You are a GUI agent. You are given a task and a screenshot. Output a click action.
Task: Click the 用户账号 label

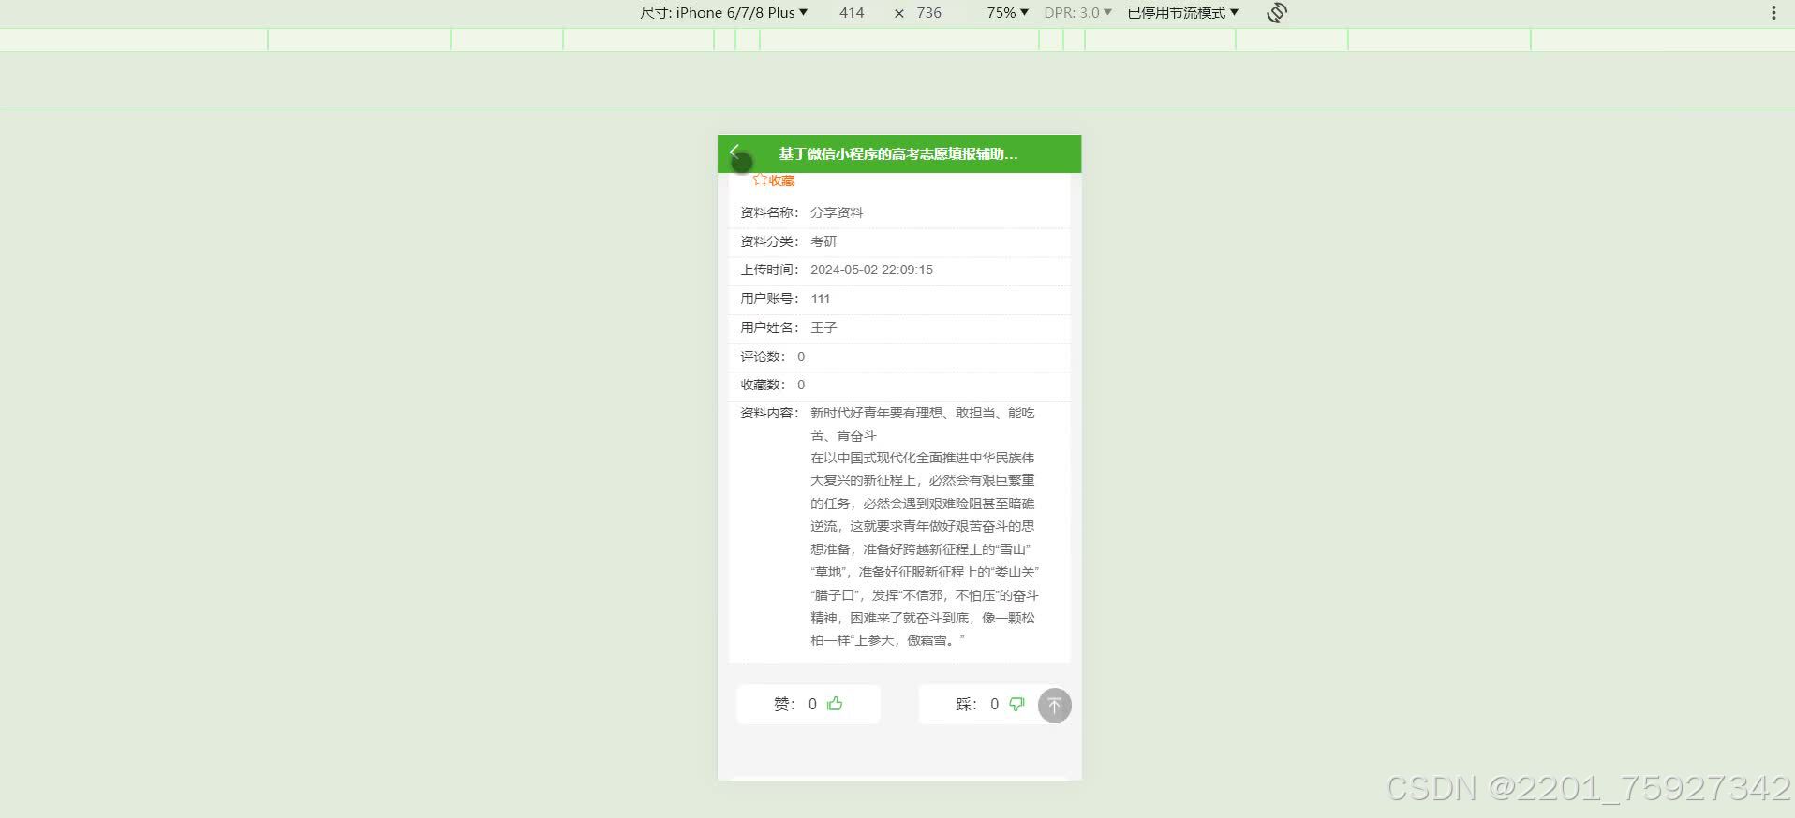click(x=769, y=299)
